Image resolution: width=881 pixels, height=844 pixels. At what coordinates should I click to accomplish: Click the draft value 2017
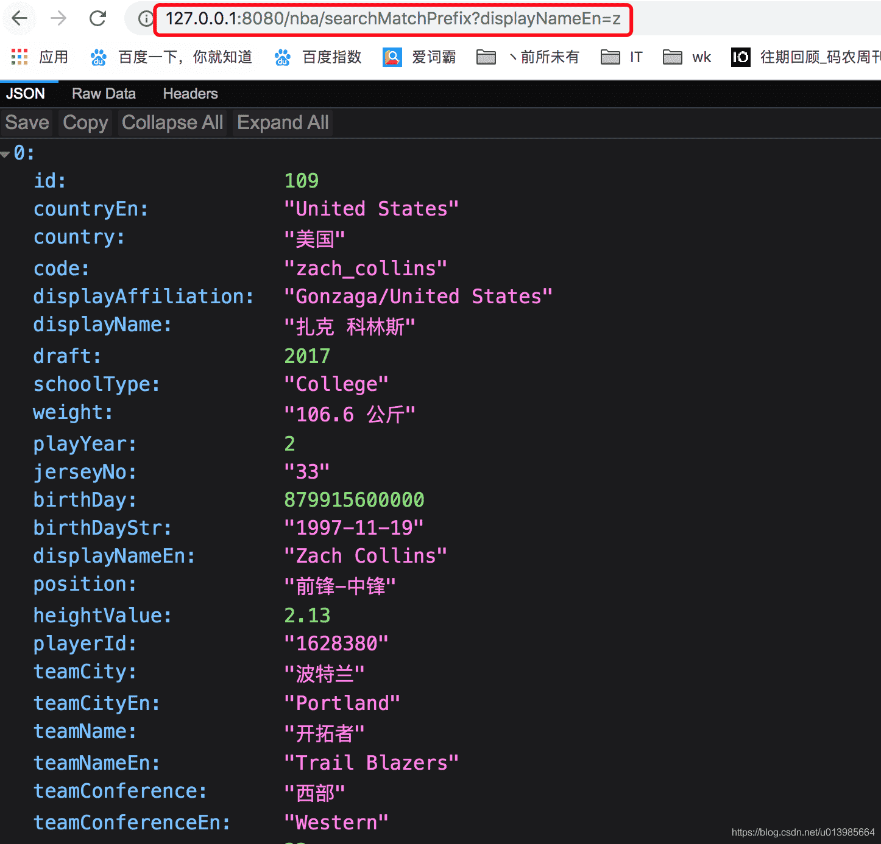click(307, 356)
